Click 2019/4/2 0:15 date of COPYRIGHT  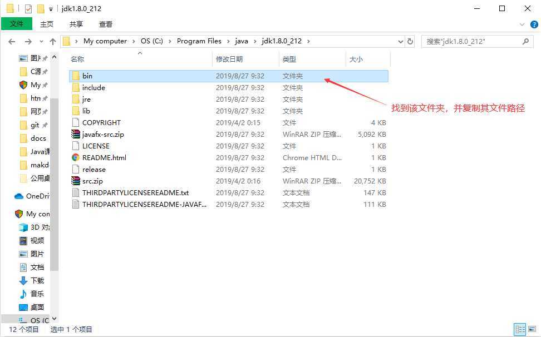[x=238, y=123]
